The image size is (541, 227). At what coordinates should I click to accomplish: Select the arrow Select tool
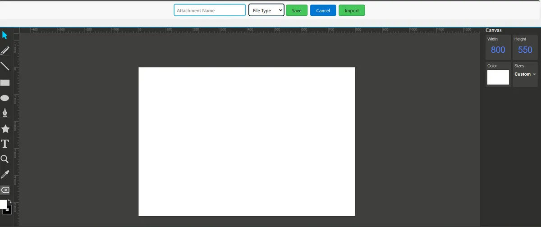coord(5,35)
